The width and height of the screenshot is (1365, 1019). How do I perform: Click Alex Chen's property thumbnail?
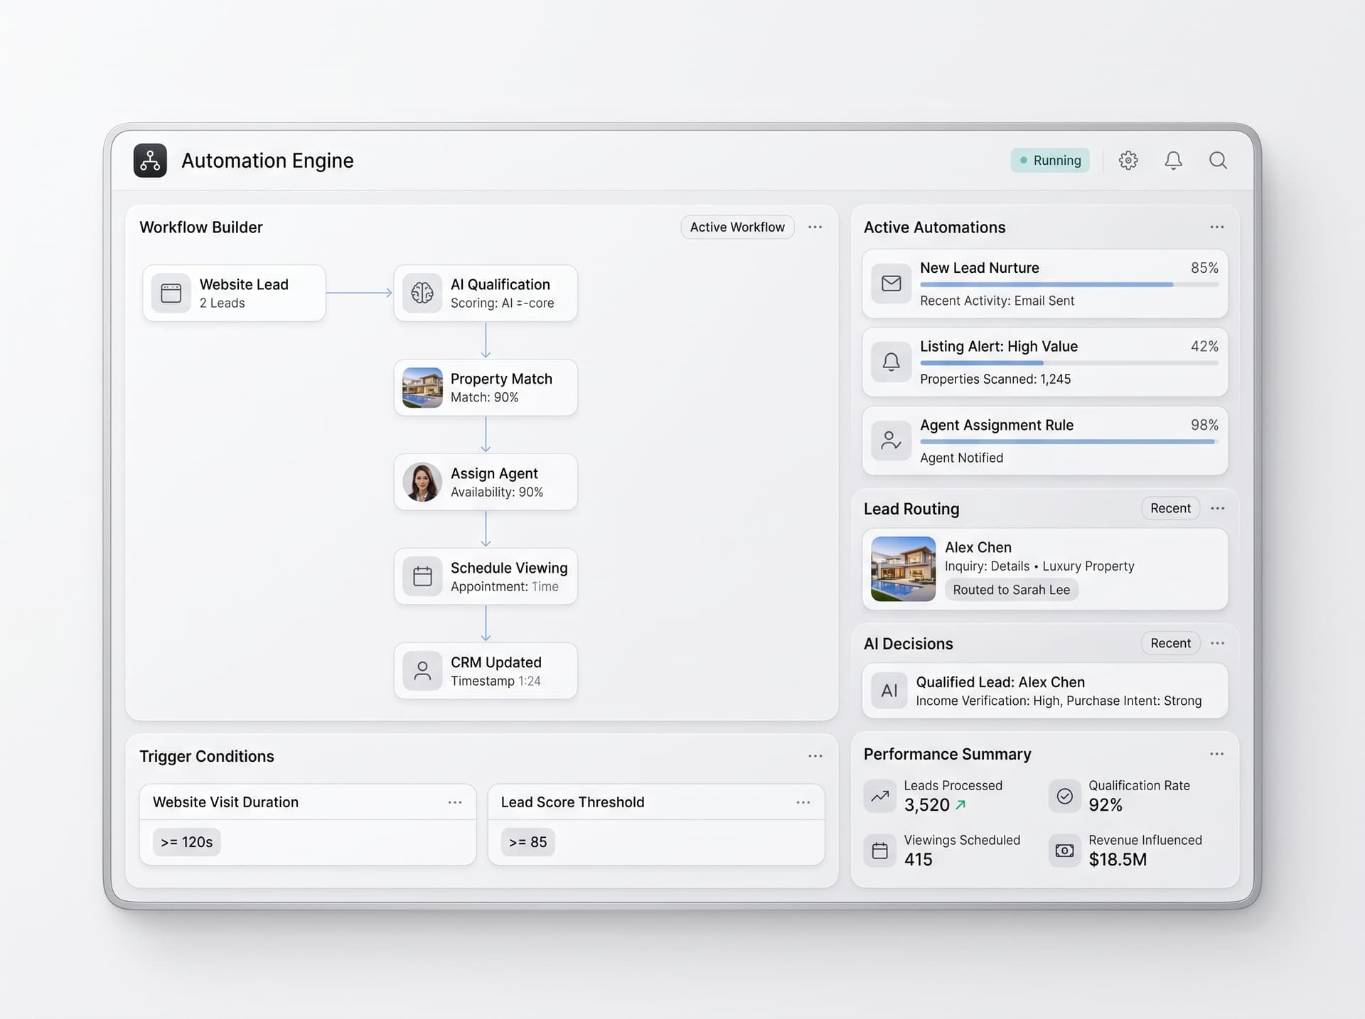(903, 568)
